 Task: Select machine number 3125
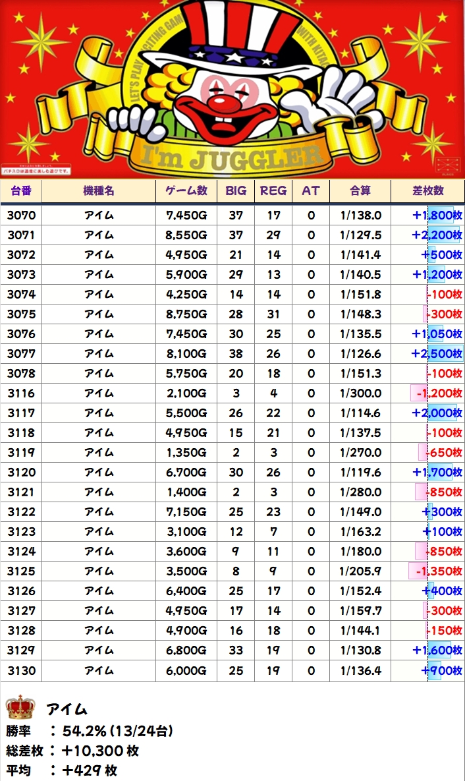pyautogui.click(x=22, y=571)
